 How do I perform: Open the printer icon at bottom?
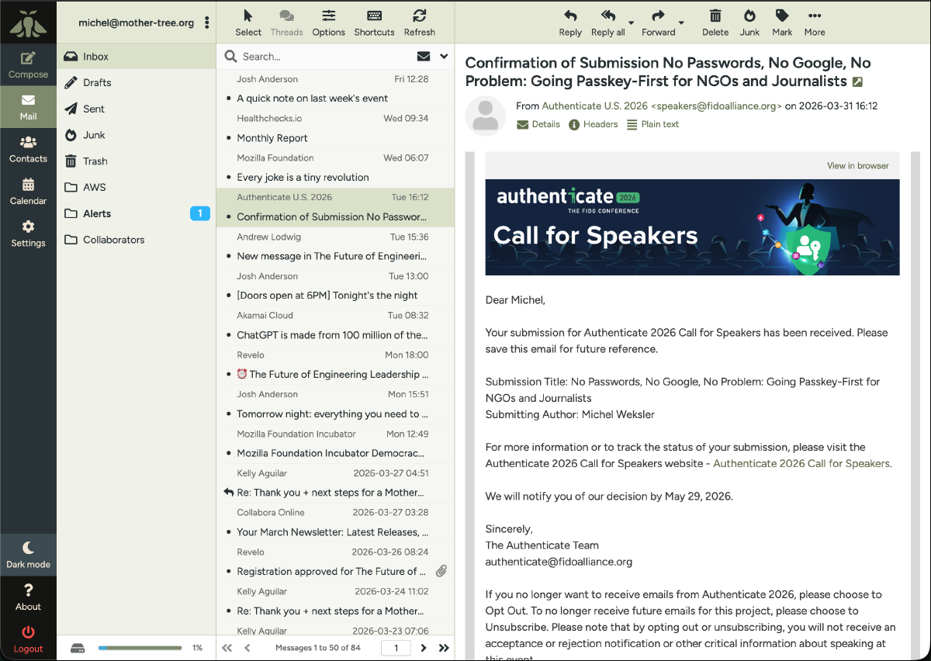tap(77, 647)
